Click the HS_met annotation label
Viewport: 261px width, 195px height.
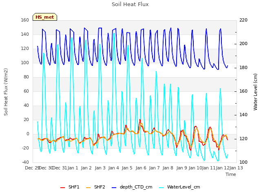click(x=45, y=17)
